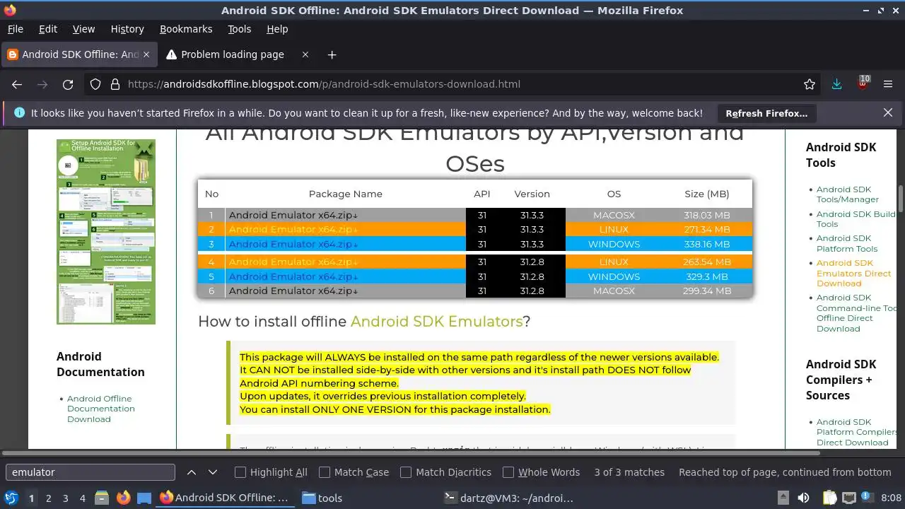Download Android Emulator x64.zip 31.3.3 for WINDOWS
This screenshot has height=509, width=905.
[x=293, y=245]
